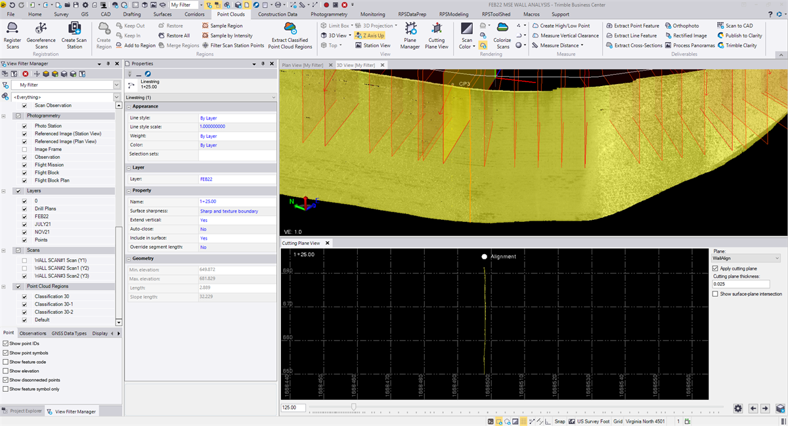Open the Surfaces ribbon tab

coord(162,14)
